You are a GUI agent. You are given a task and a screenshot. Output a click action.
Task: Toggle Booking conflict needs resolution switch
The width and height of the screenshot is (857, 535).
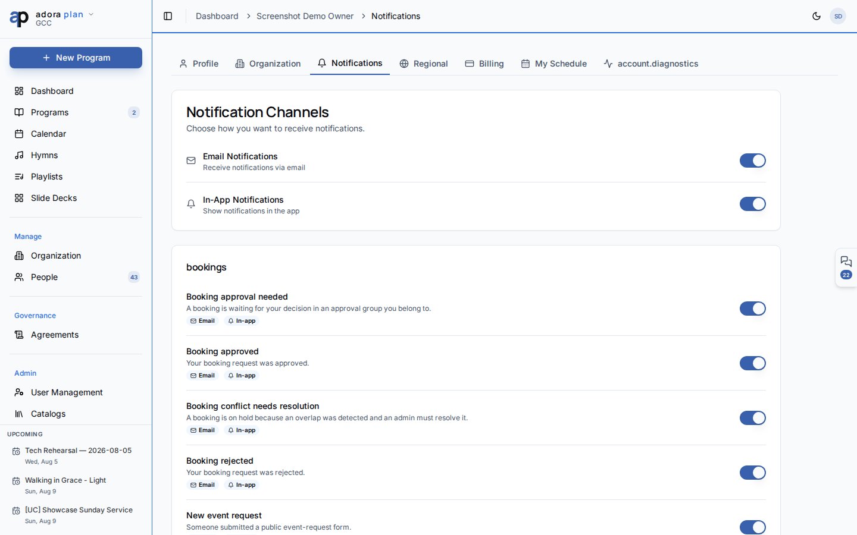pos(753,418)
